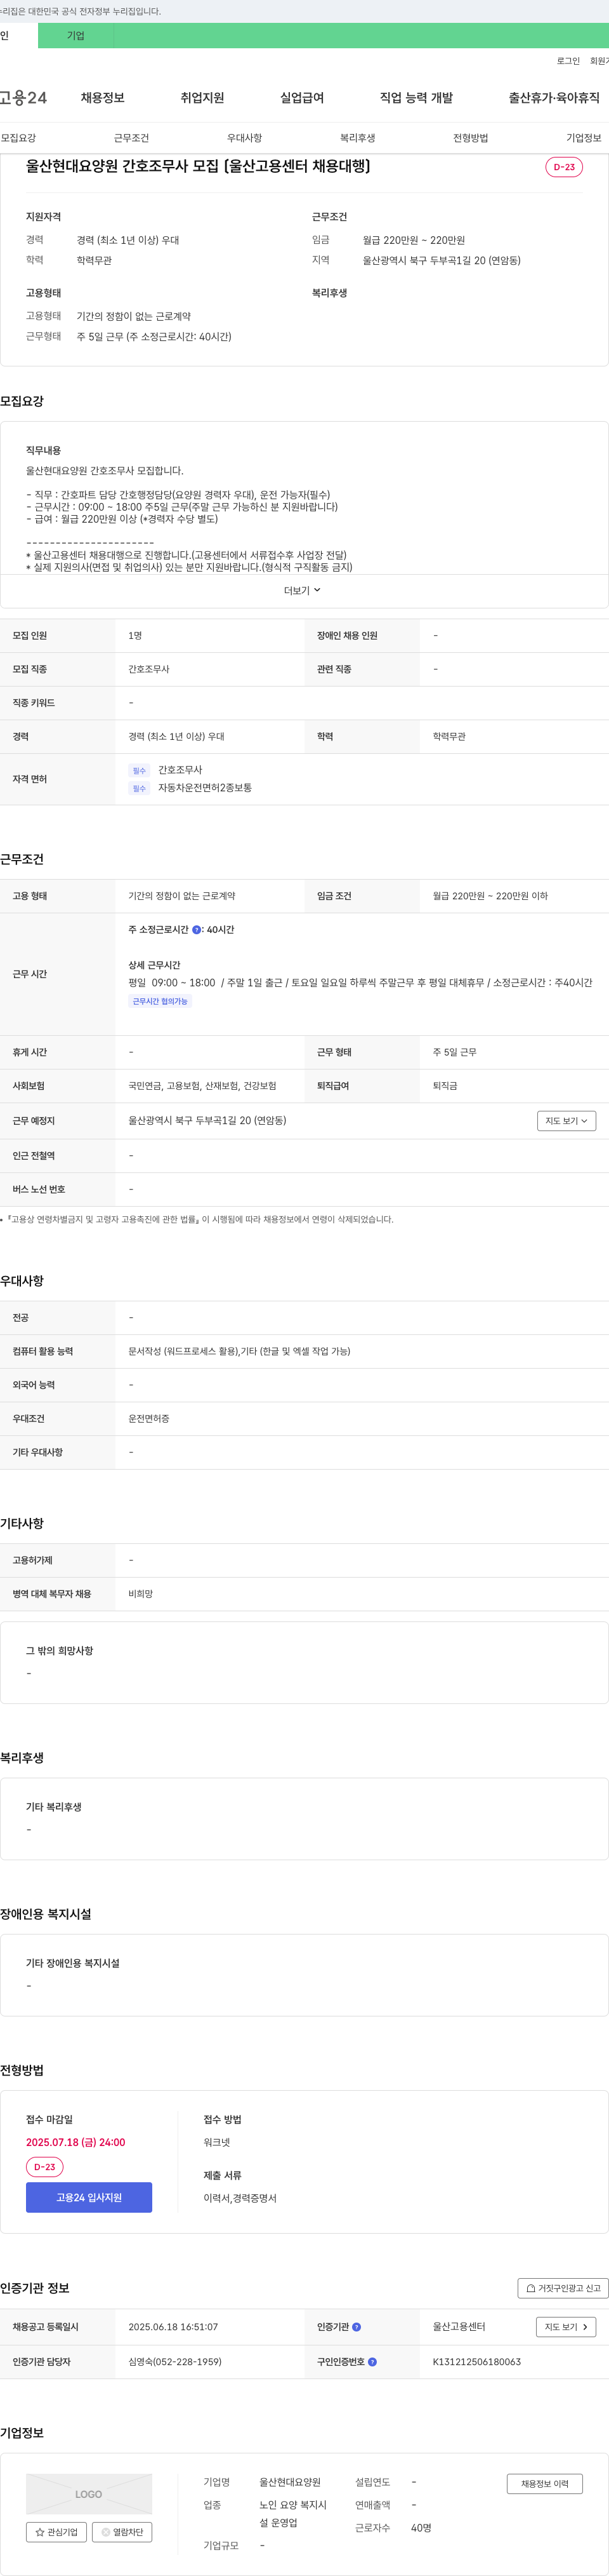Open 실업급여 main menu
609x2576 pixels.
[x=303, y=98]
